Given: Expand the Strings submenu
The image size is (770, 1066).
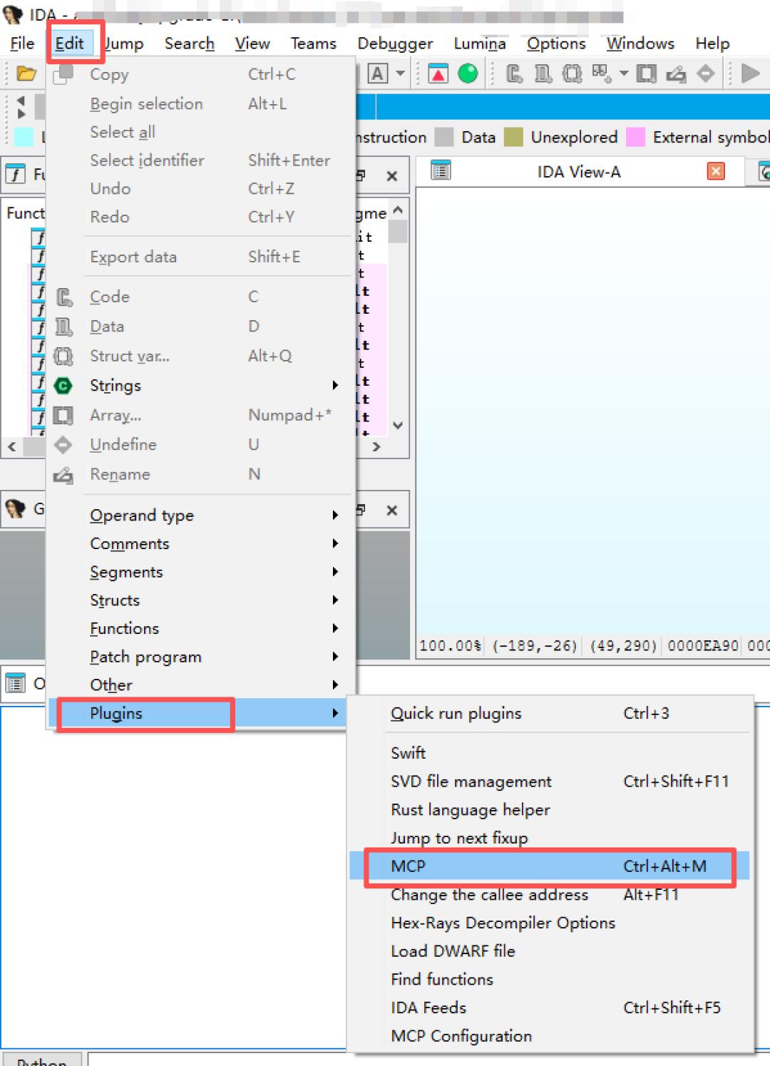Looking at the screenshot, I should (x=201, y=386).
